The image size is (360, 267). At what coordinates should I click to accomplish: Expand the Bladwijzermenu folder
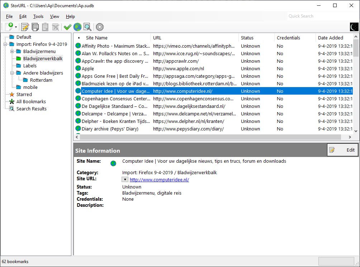point(12,52)
